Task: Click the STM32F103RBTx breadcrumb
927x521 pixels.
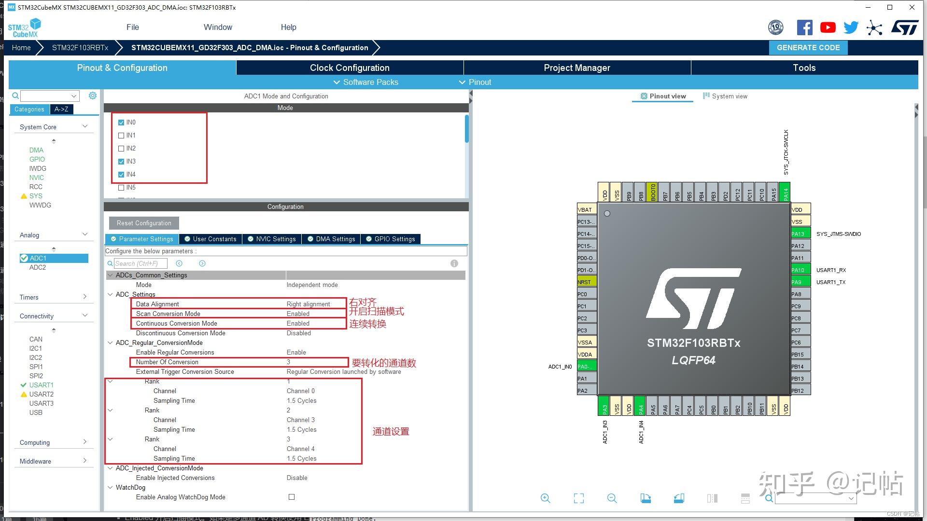Action: (x=80, y=47)
